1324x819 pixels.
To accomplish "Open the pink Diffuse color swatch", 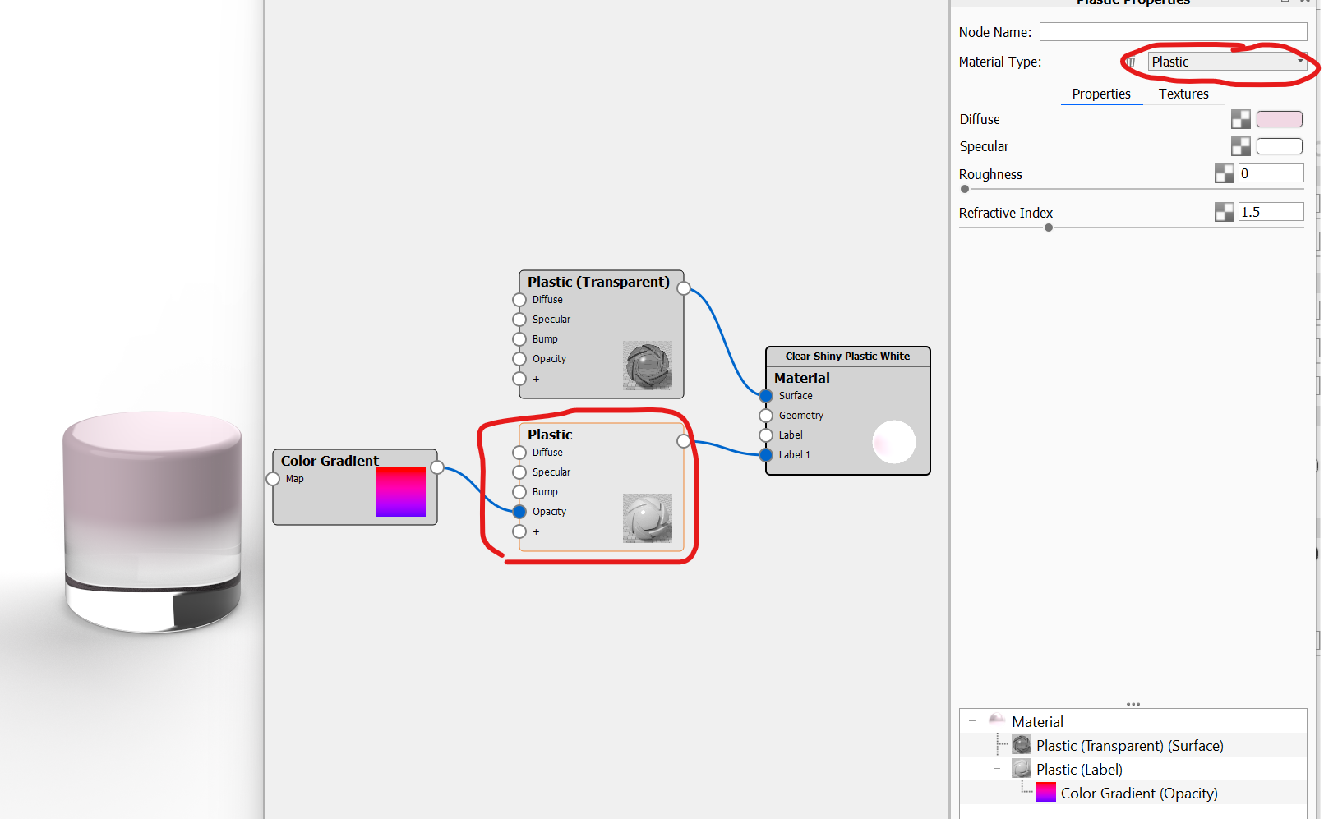I will tap(1280, 119).
